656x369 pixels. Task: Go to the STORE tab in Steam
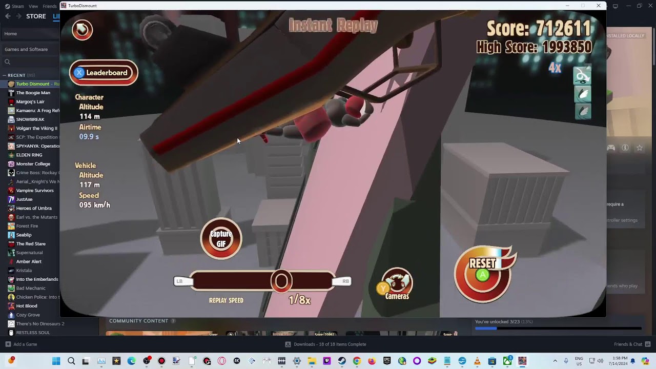[x=36, y=16]
